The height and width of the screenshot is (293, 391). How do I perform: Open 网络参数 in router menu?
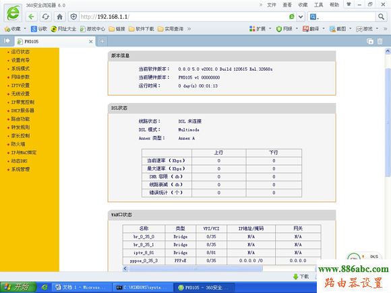click(x=20, y=77)
